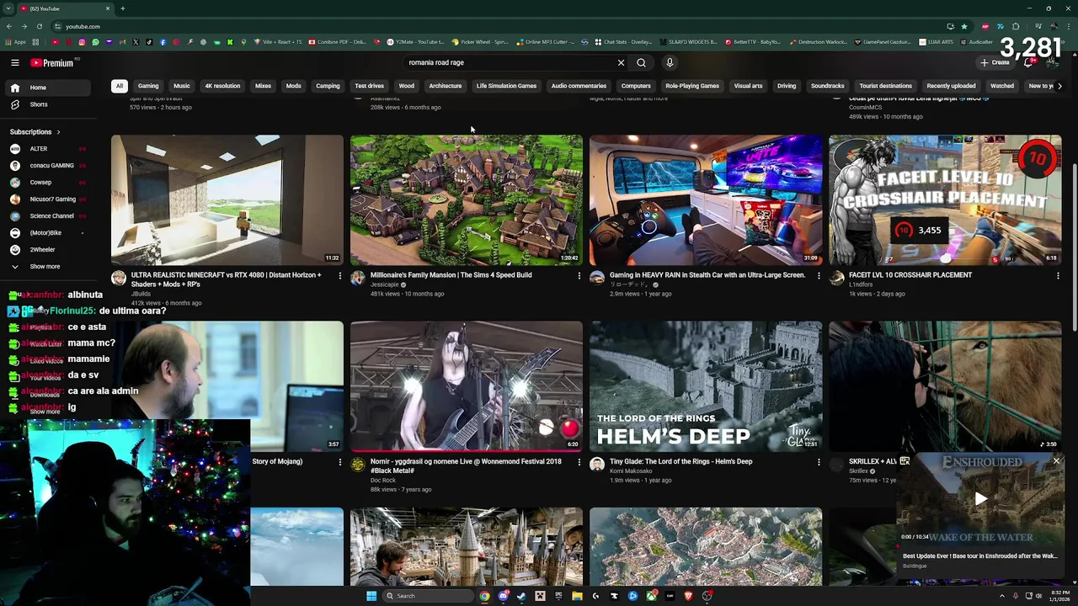Open the Helm's Deep Tiny Glade thumbnail
Screen dimensions: 1078x606
click(706, 386)
